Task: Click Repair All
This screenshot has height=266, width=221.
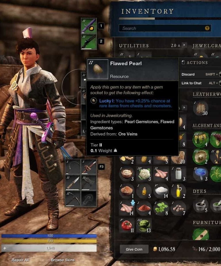Action: (x=20, y=260)
